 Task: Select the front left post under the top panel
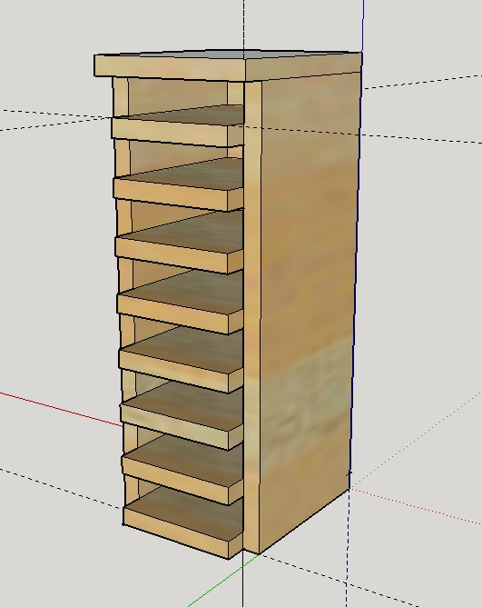click(121, 97)
